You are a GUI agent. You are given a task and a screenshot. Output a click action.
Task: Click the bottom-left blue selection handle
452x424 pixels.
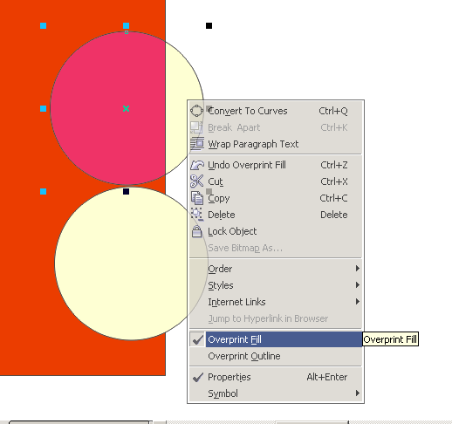43,191
